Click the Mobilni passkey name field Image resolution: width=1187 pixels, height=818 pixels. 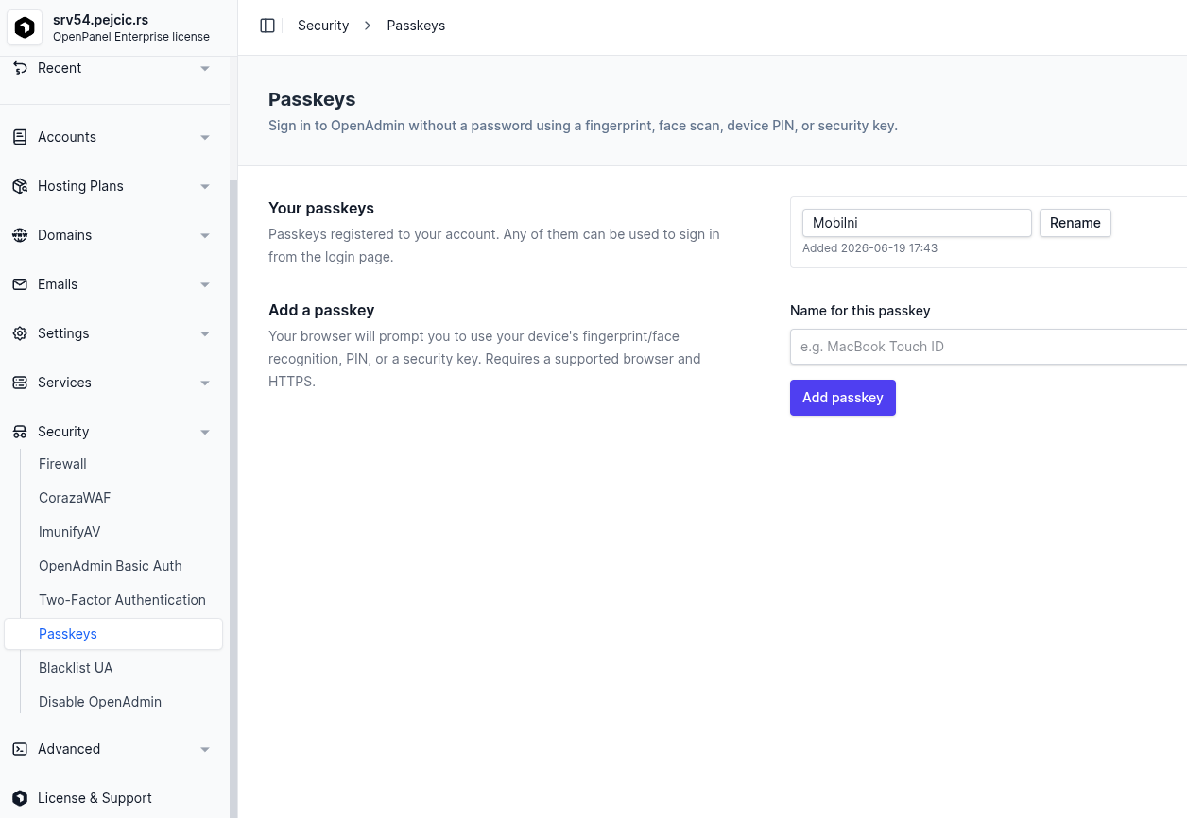click(917, 223)
